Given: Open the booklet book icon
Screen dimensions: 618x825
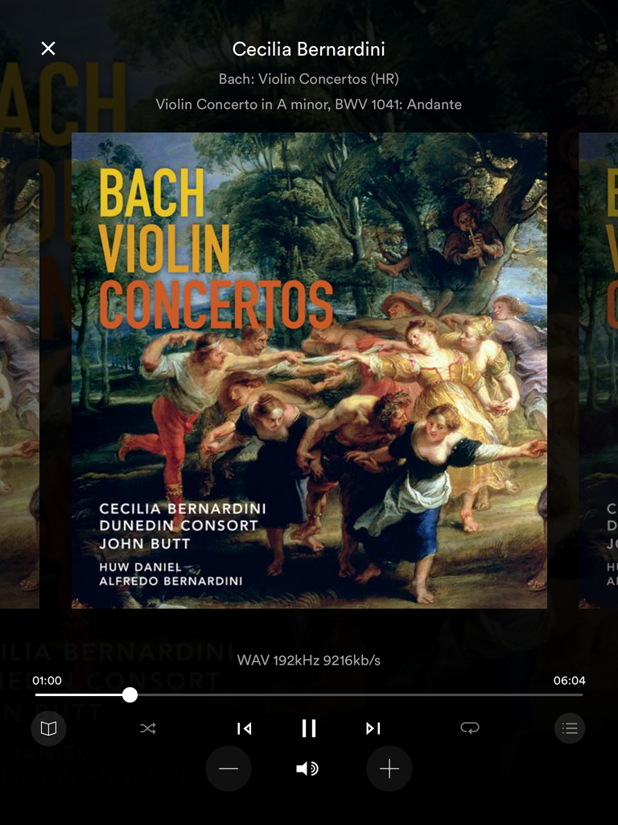Looking at the screenshot, I should 48,728.
